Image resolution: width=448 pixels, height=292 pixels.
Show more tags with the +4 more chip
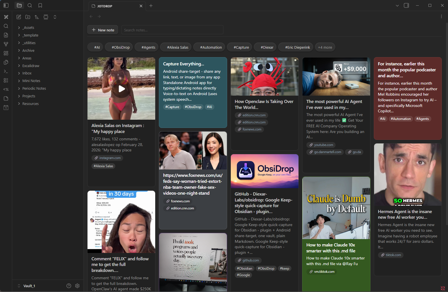(325, 47)
